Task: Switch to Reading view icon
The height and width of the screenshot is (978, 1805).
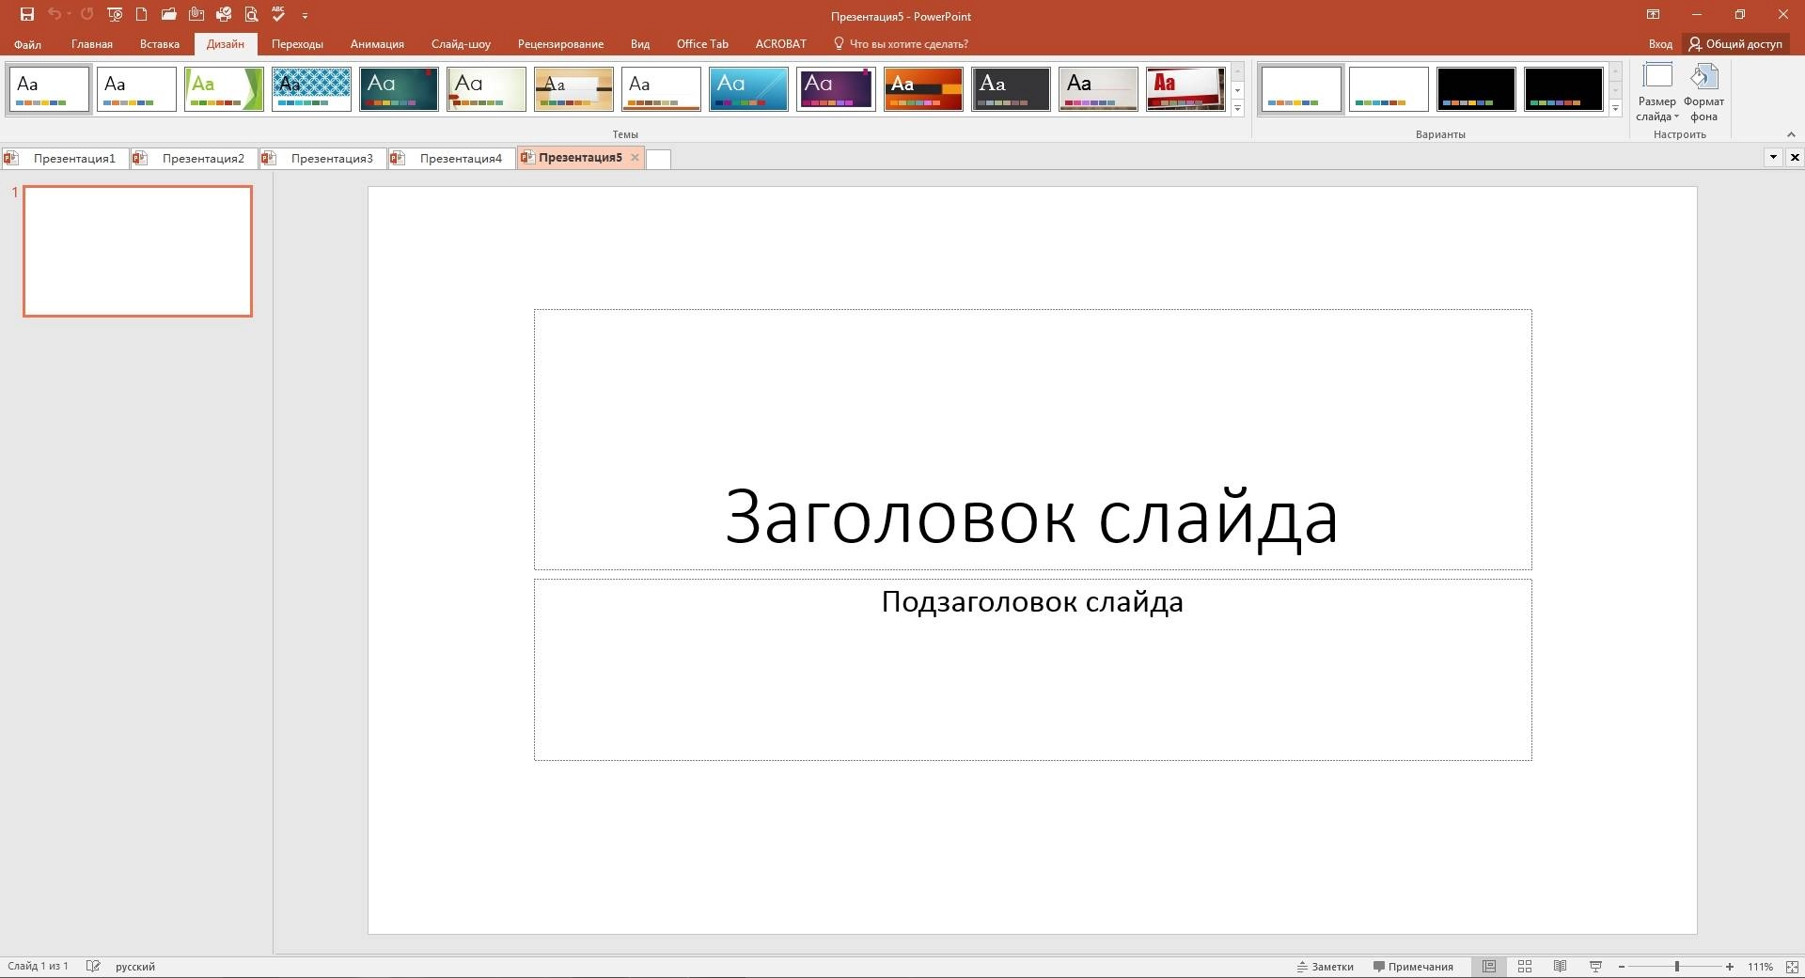Action: pyautogui.click(x=1561, y=966)
